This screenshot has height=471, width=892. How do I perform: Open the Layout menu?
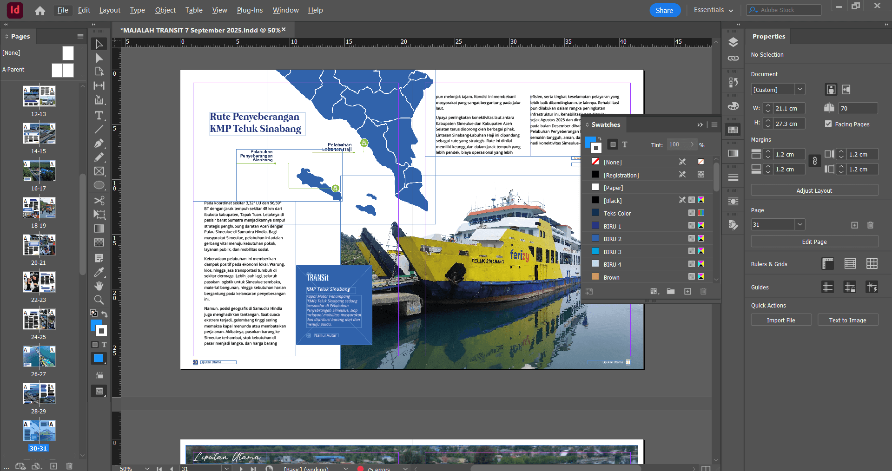click(110, 10)
